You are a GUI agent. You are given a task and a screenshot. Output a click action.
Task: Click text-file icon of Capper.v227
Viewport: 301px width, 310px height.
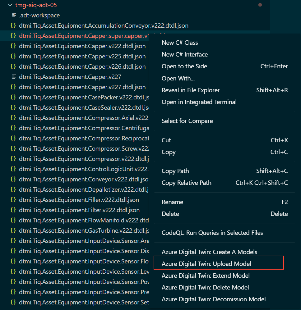14,77
